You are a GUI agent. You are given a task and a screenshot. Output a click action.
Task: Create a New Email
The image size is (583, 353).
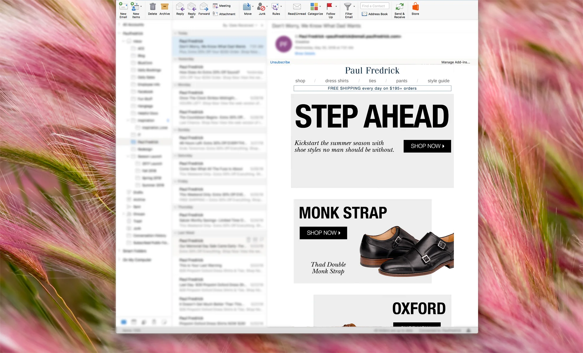pos(123,9)
